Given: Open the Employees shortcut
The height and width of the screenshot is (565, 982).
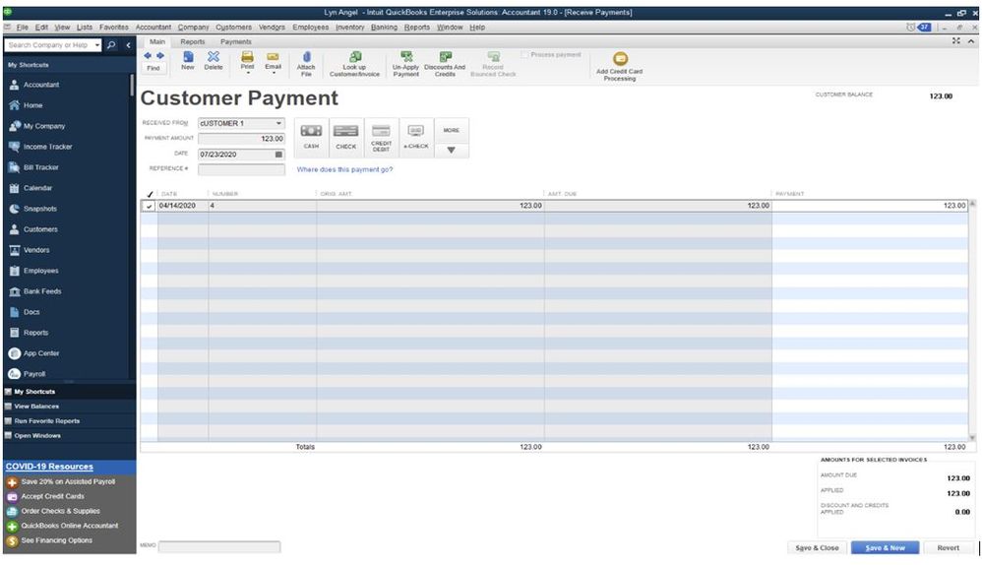Looking at the screenshot, I should pyautogui.click(x=33, y=271).
